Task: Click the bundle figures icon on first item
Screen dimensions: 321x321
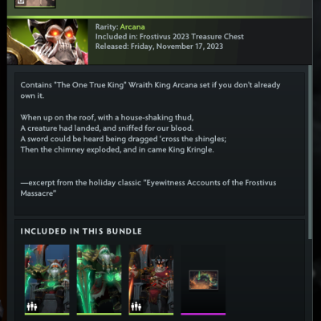Action: click(x=32, y=307)
